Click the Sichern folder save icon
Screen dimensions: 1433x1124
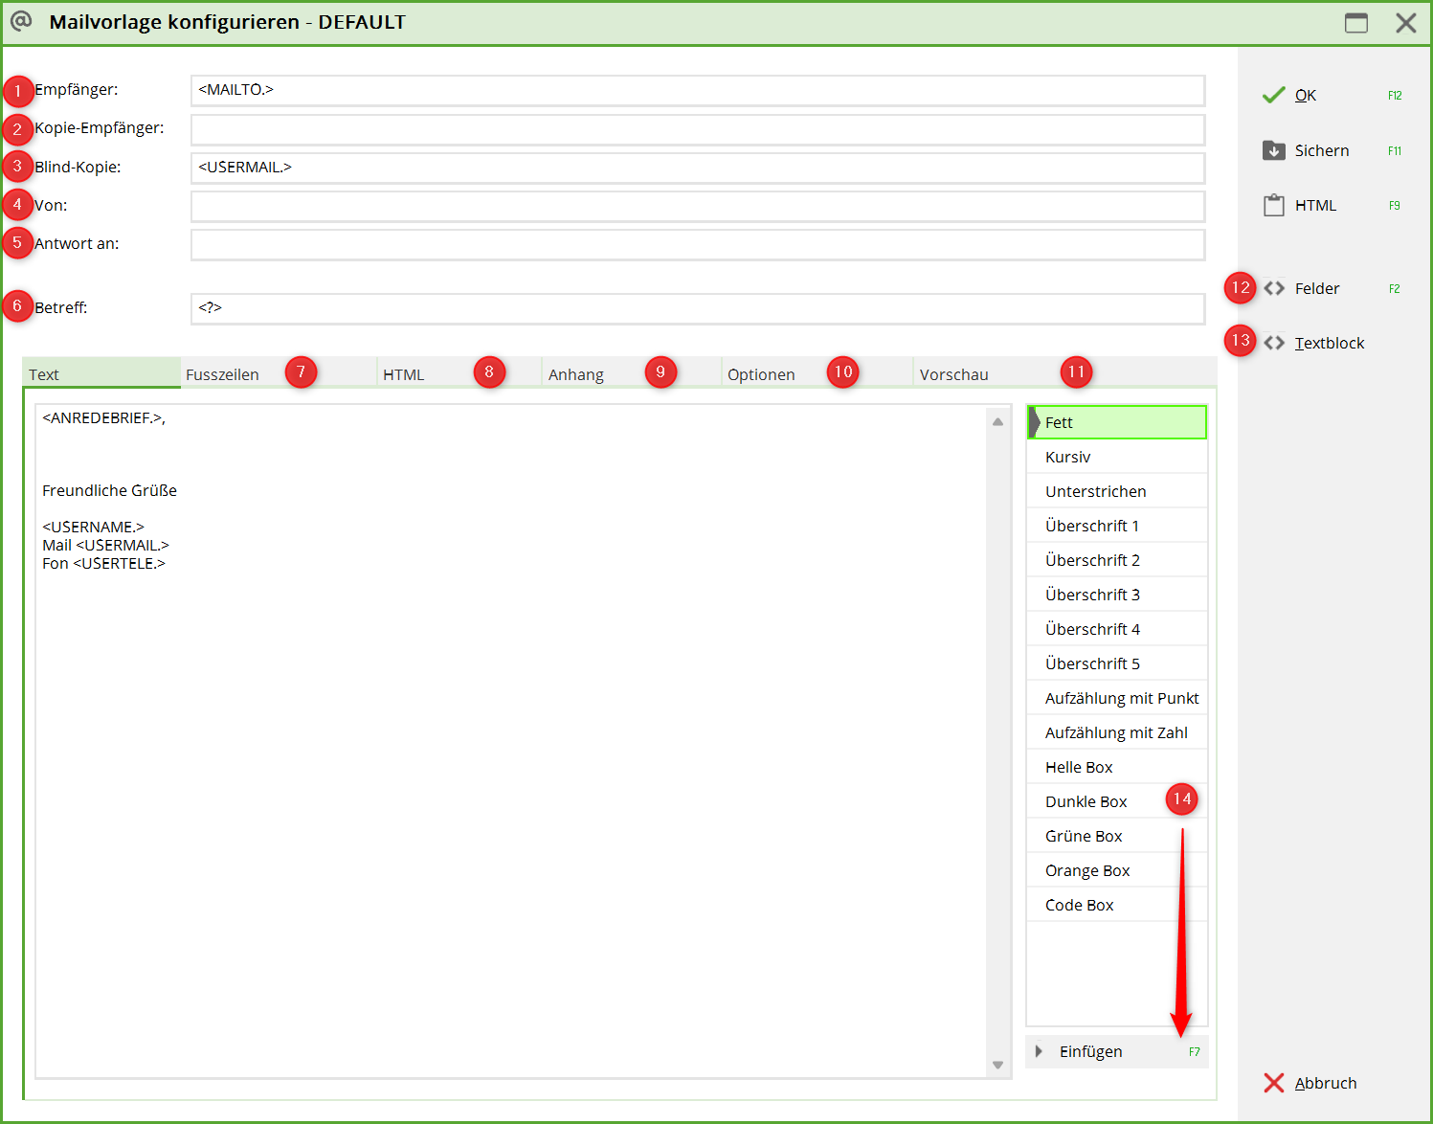click(x=1273, y=150)
